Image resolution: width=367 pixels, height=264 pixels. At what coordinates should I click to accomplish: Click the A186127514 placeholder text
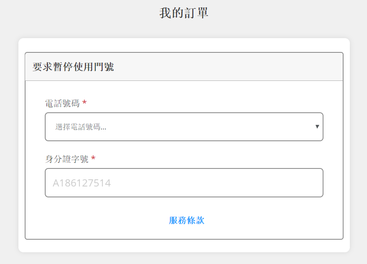pyautogui.click(x=82, y=183)
